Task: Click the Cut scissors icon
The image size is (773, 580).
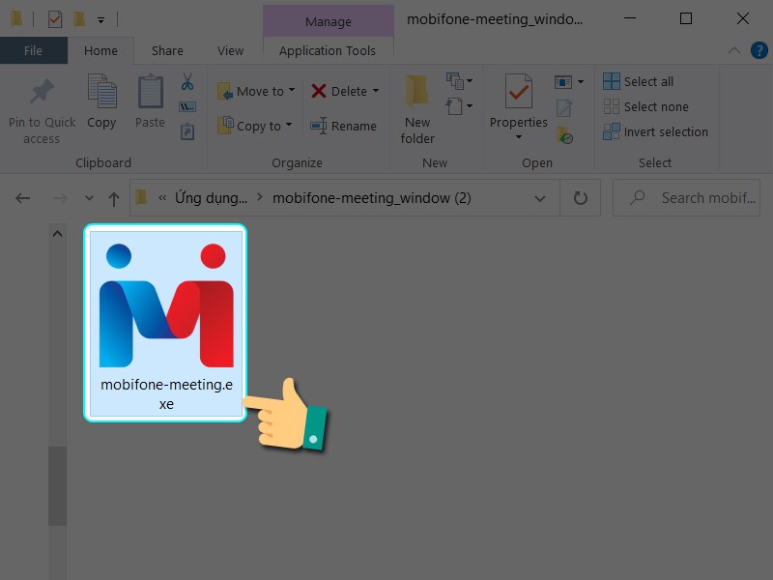Action: click(x=187, y=81)
